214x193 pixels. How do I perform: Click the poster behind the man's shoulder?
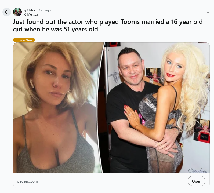point(153,74)
